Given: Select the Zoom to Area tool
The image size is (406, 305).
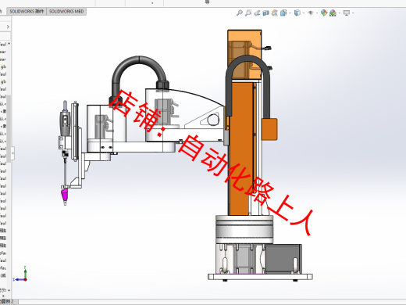Looking at the screenshot, I should click(248, 13).
